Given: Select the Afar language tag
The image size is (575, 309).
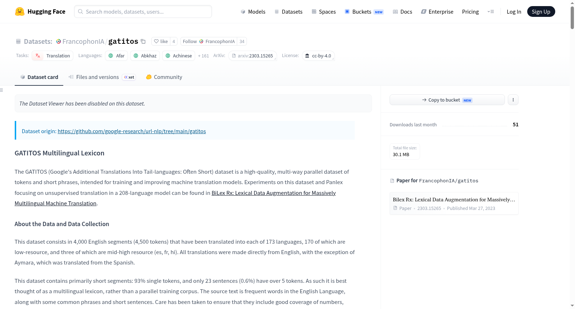Looking at the screenshot, I should tap(116, 56).
